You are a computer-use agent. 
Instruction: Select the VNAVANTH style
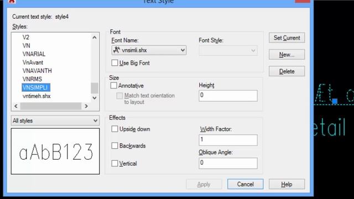(x=37, y=71)
